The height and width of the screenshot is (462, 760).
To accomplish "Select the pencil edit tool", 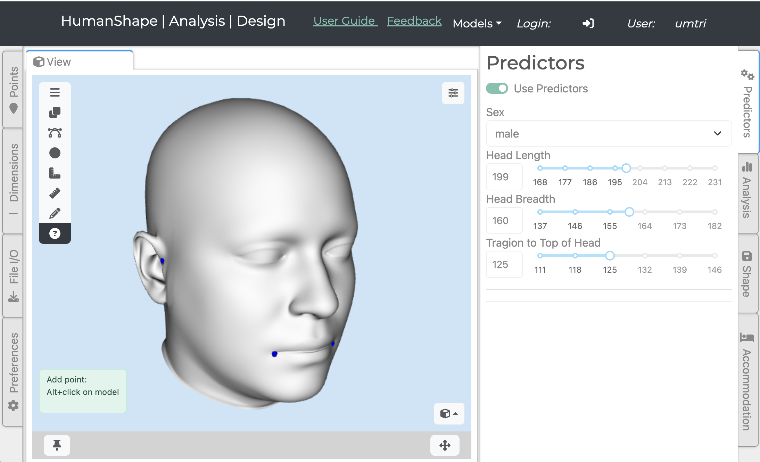I will (55, 213).
